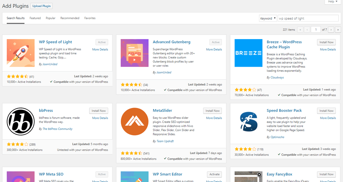
Task: Open the MetaSlider title link
Action: (162, 111)
